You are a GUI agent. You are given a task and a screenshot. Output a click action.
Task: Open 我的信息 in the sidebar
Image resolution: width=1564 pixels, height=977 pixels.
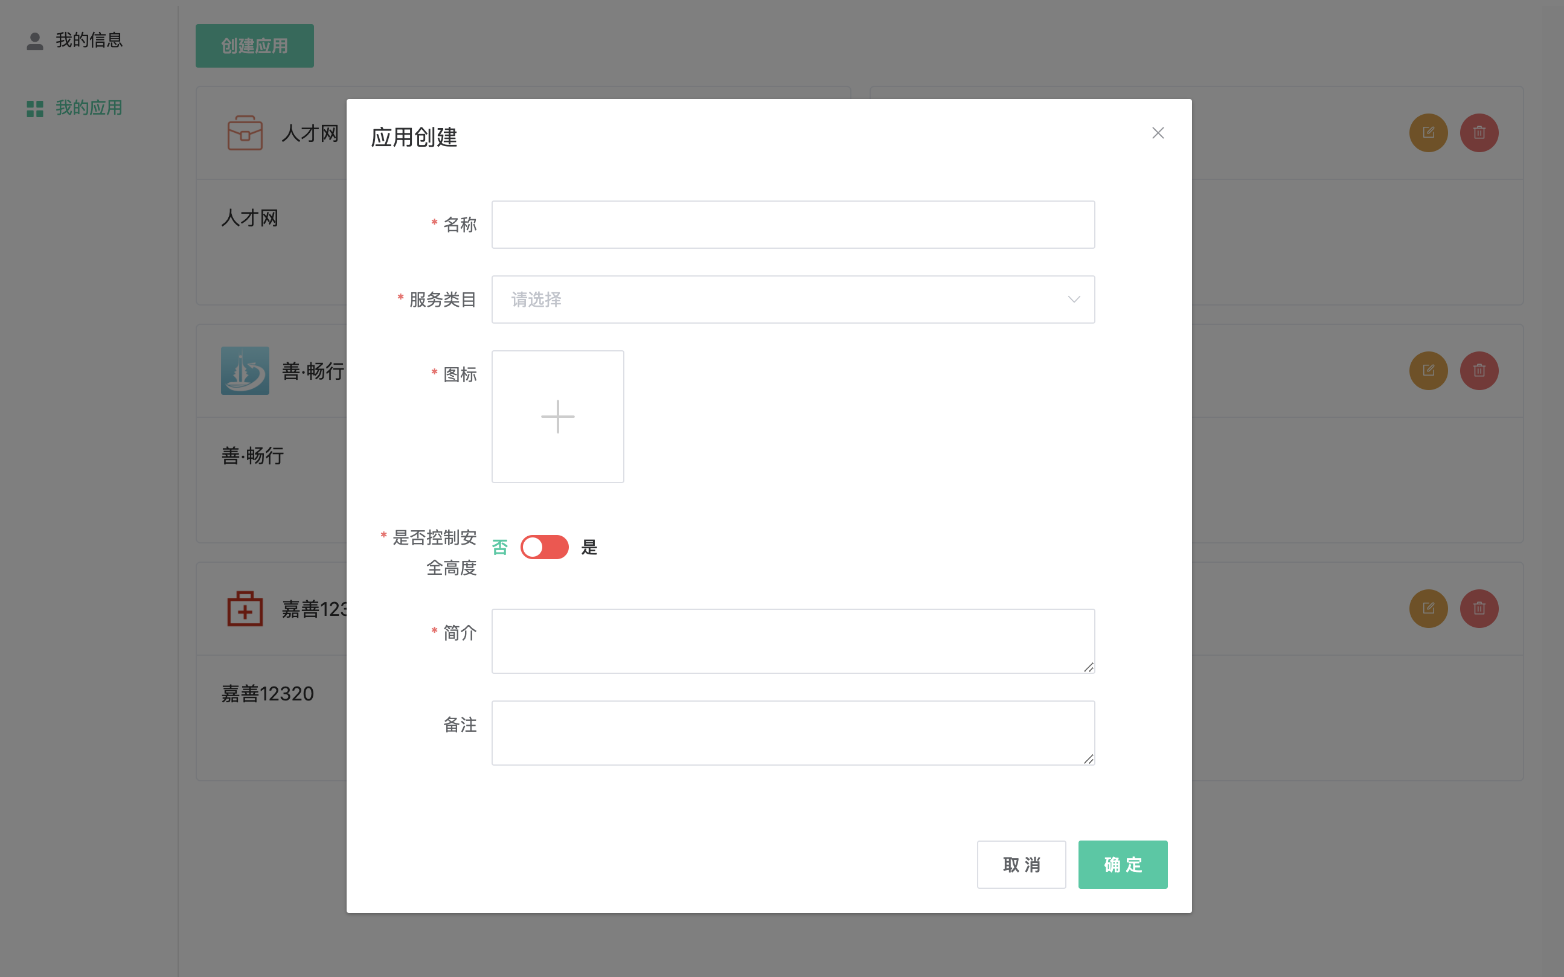coord(89,40)
